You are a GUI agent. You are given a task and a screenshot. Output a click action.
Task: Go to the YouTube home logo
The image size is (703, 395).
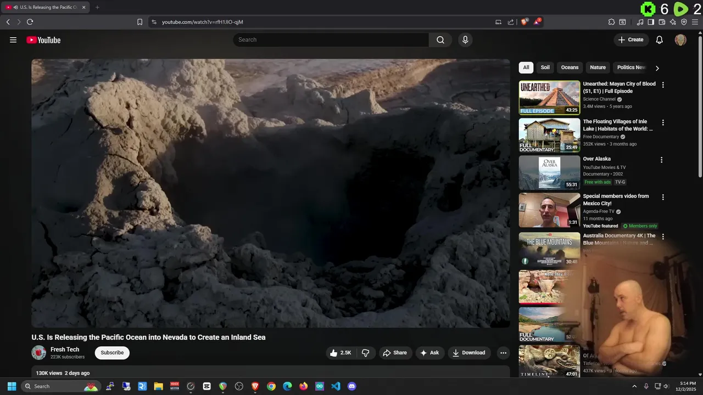43,39
